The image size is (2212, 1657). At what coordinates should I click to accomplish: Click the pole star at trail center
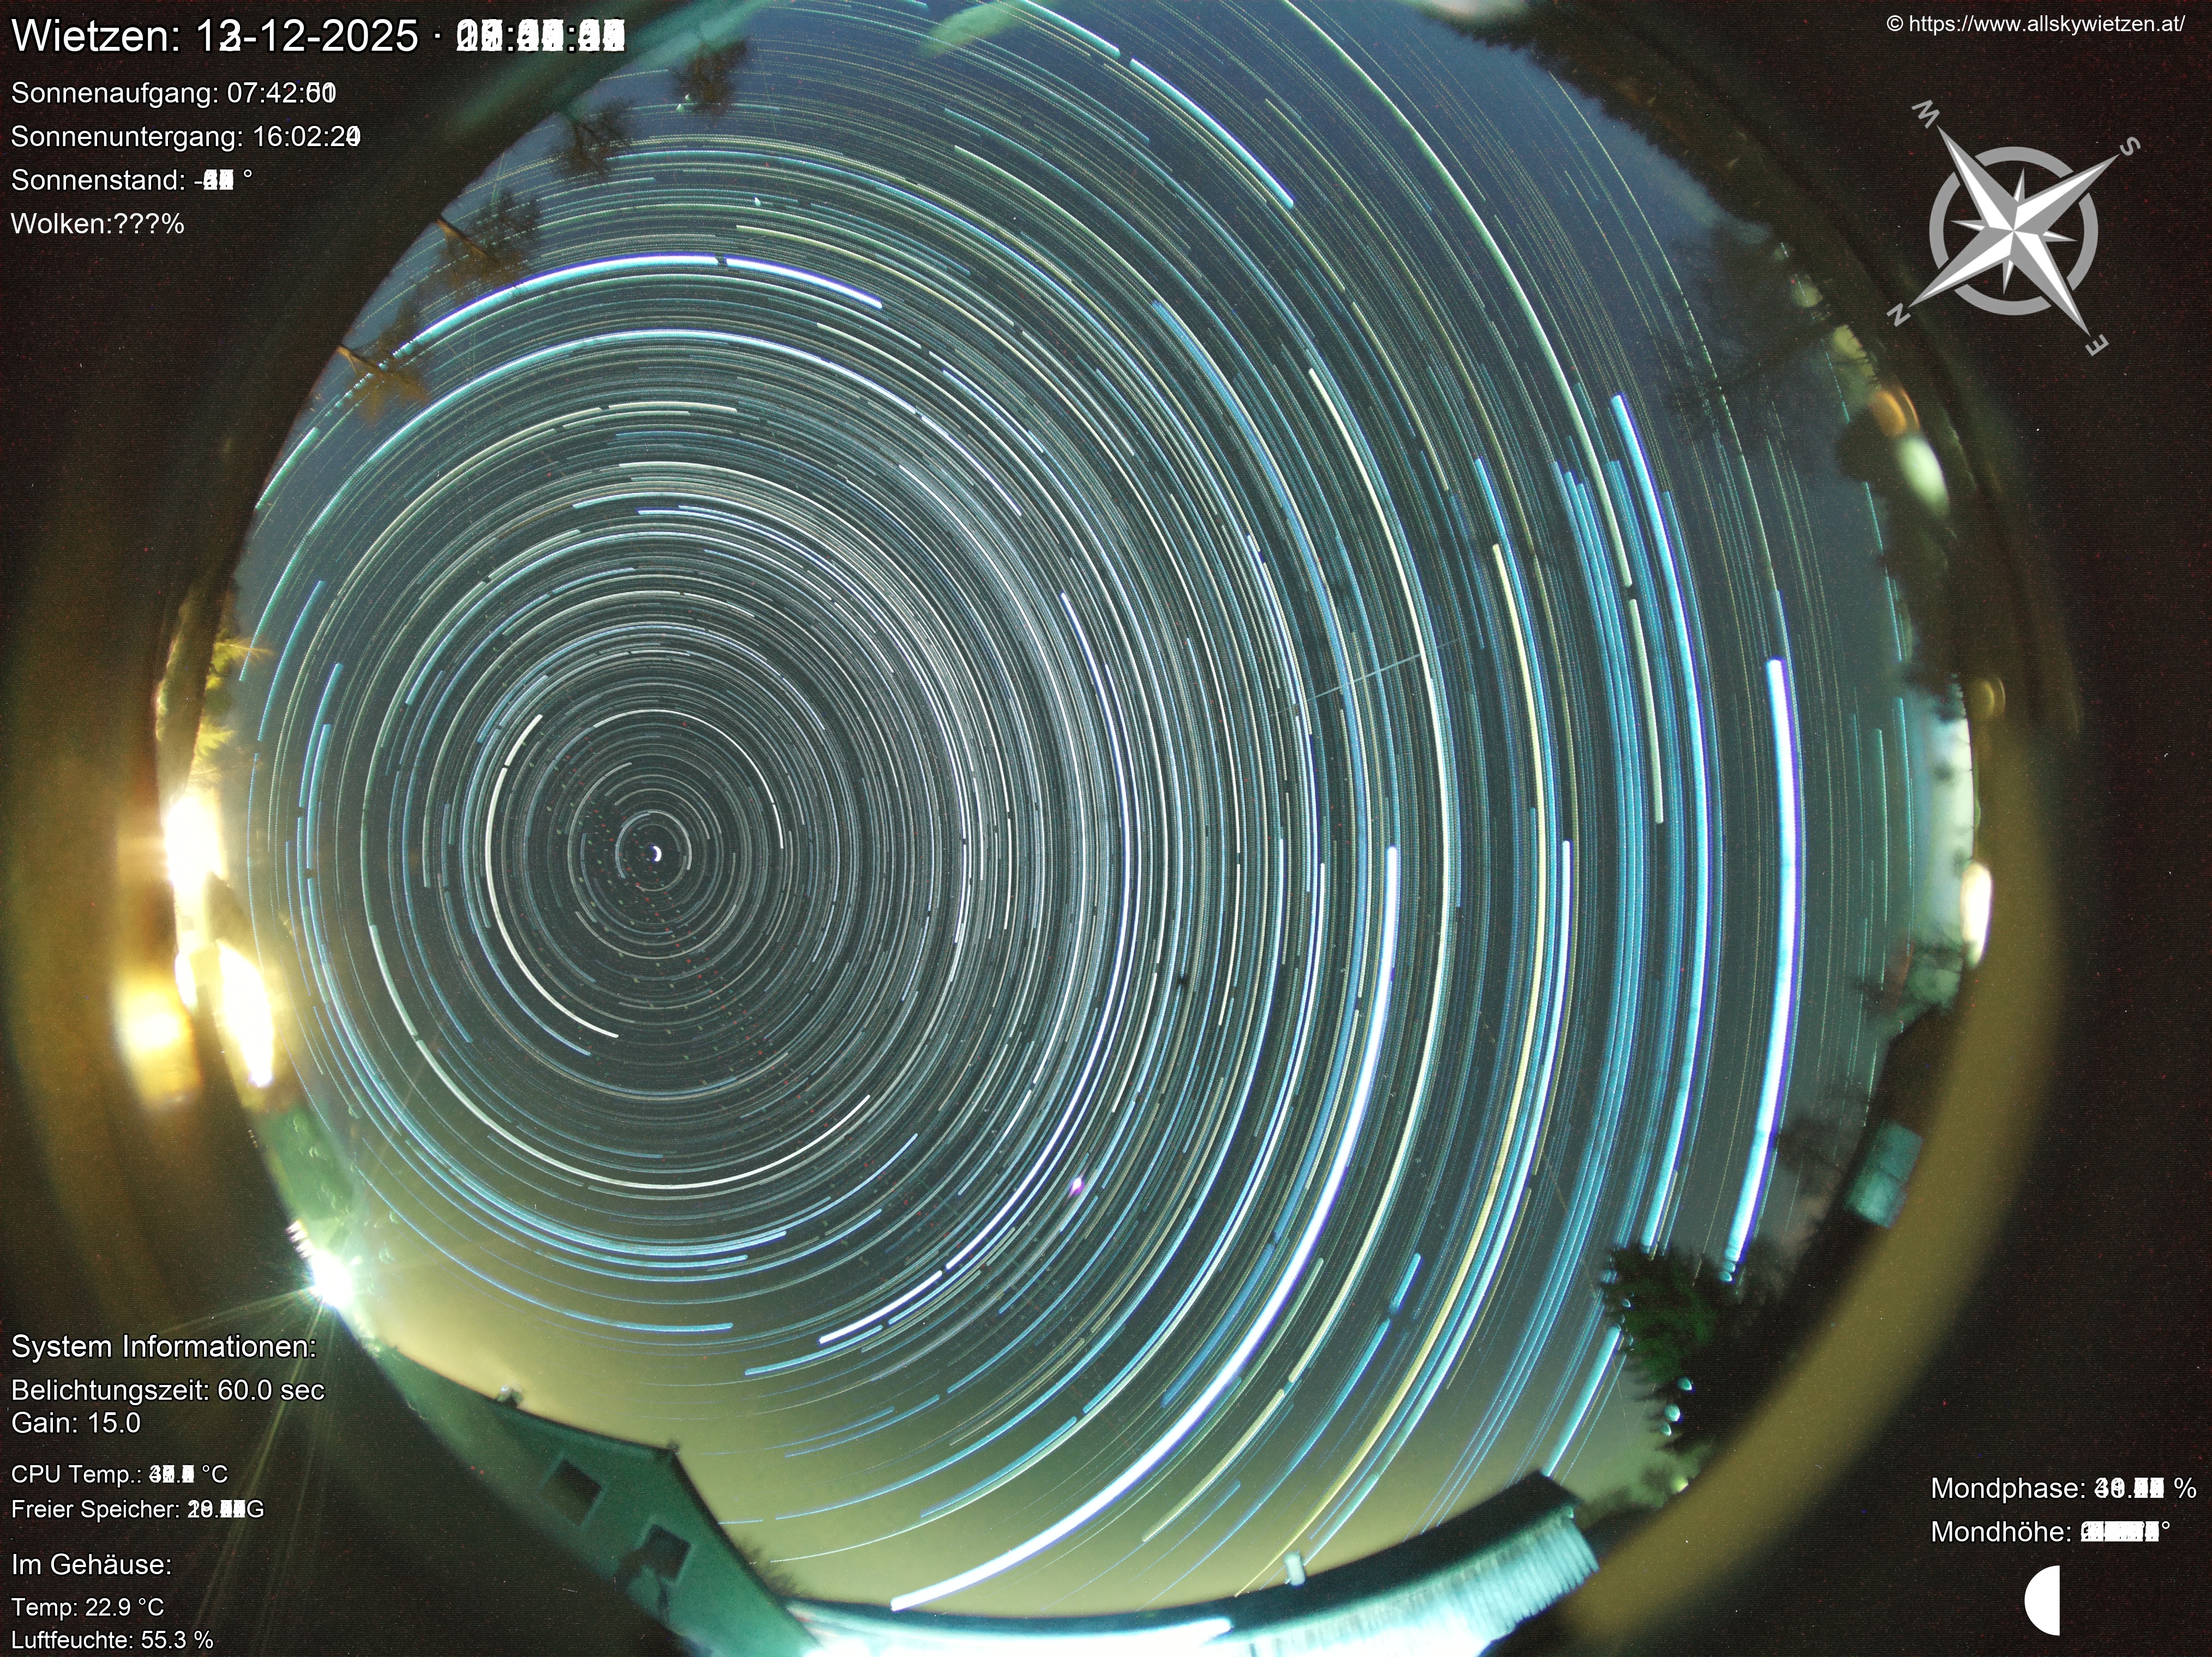tap(657, 852)
